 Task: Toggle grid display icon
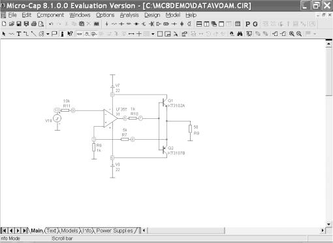[x=146, y=34]
